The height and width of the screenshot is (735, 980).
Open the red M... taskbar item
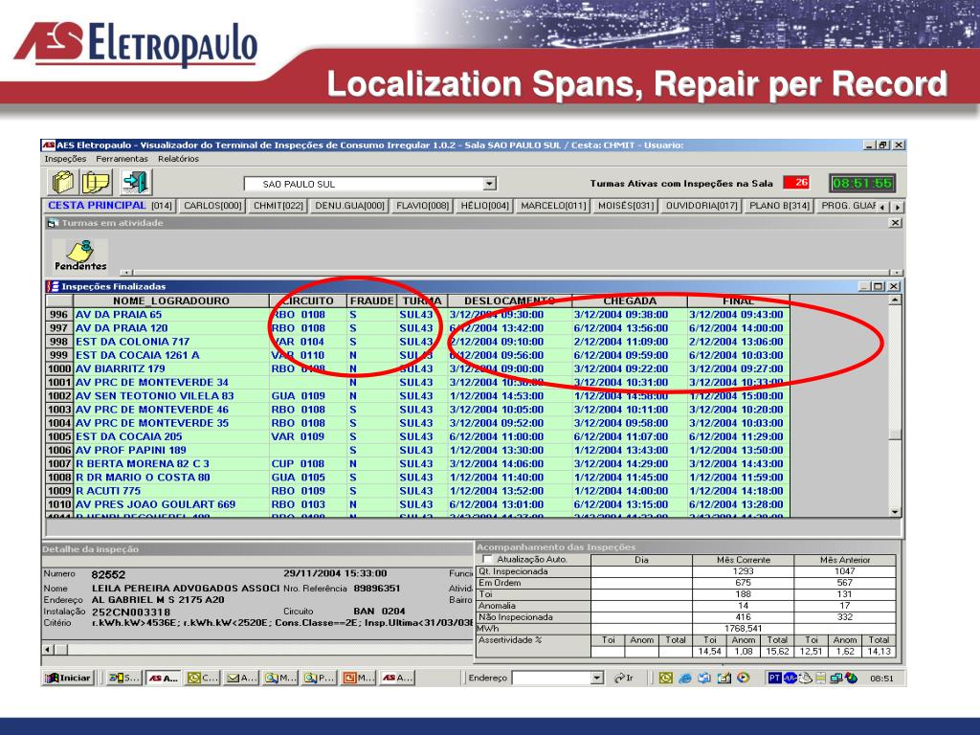point(358,678)
